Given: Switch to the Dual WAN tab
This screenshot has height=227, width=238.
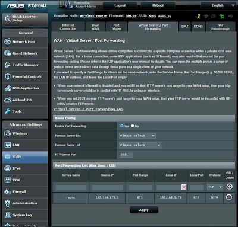Looking at the screenshot, I should [95, 27].
